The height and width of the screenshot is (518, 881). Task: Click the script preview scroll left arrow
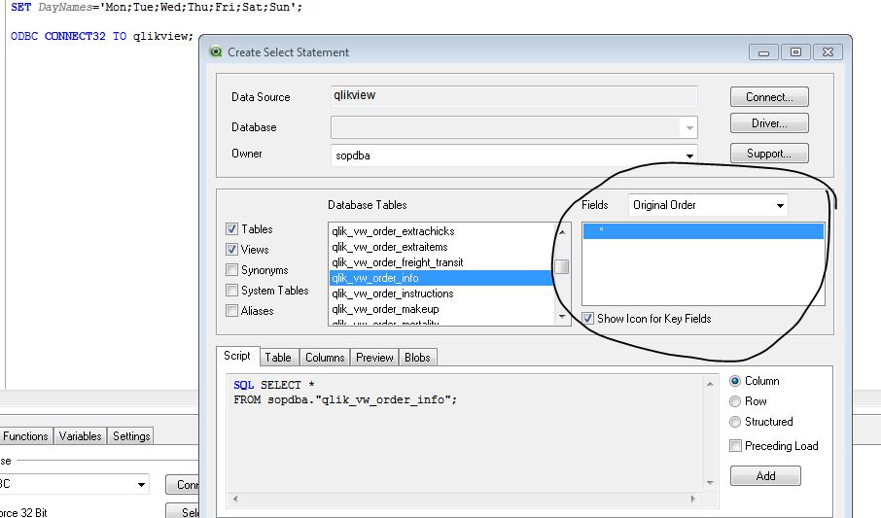(235, 499)
